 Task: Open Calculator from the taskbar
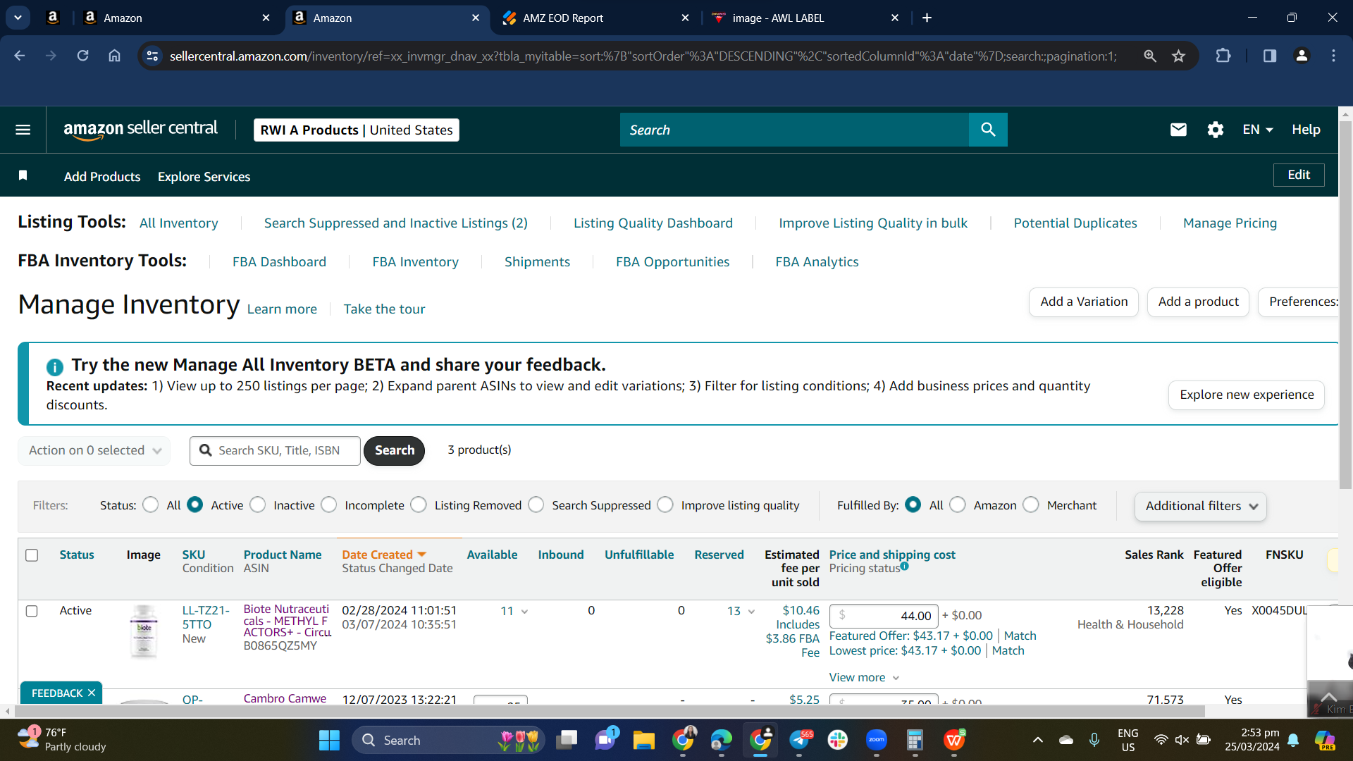coord(915,740)
